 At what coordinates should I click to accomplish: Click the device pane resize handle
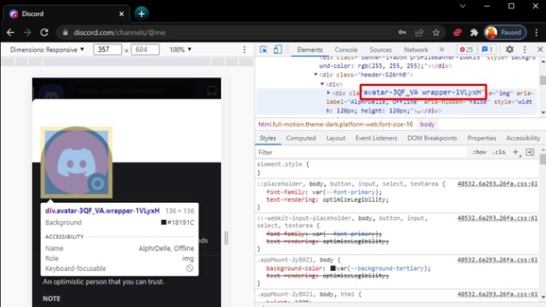pos(227,238)
